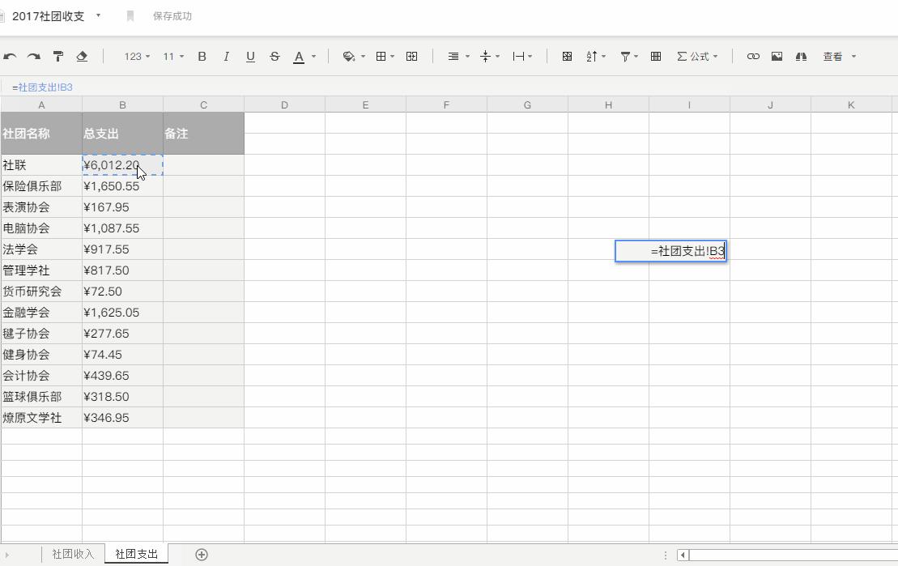Image resolution: width=898 pixels, height=566 pixels.
Task: Open the font size 11 dropdown
Action: tap(173, 56)
